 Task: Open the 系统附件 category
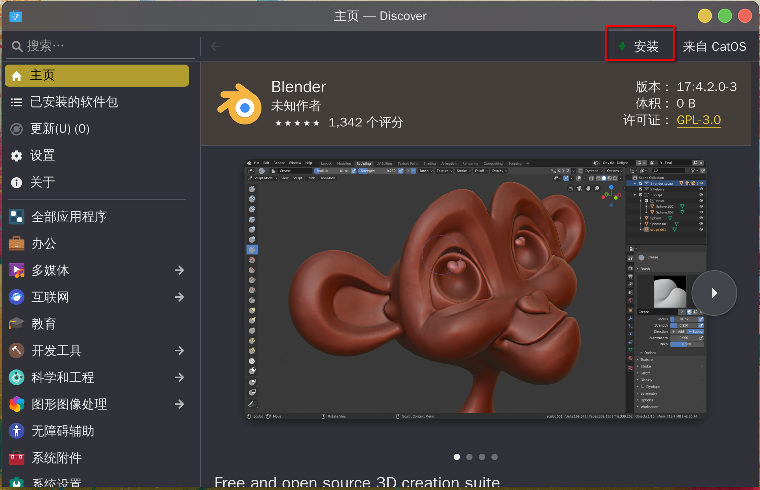point(97,458)
